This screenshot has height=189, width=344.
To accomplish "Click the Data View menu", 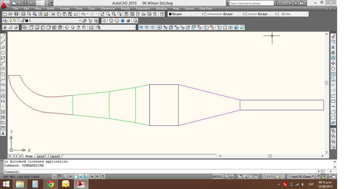I will [x=206, y=9].
